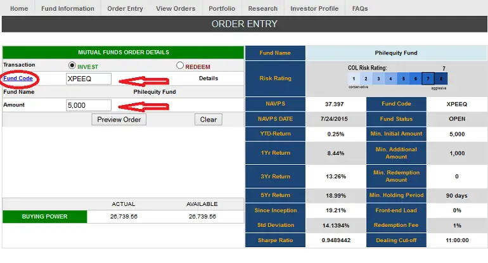Viewport: 488px width, 263px height.
Task: Click the Fund Code value XPEEQ in table
Action: (456, 104)
